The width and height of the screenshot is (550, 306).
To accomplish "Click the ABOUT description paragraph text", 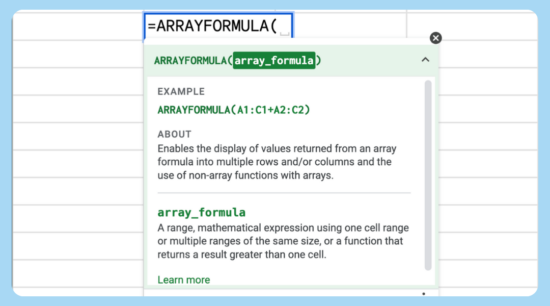I will coord(275,162).
